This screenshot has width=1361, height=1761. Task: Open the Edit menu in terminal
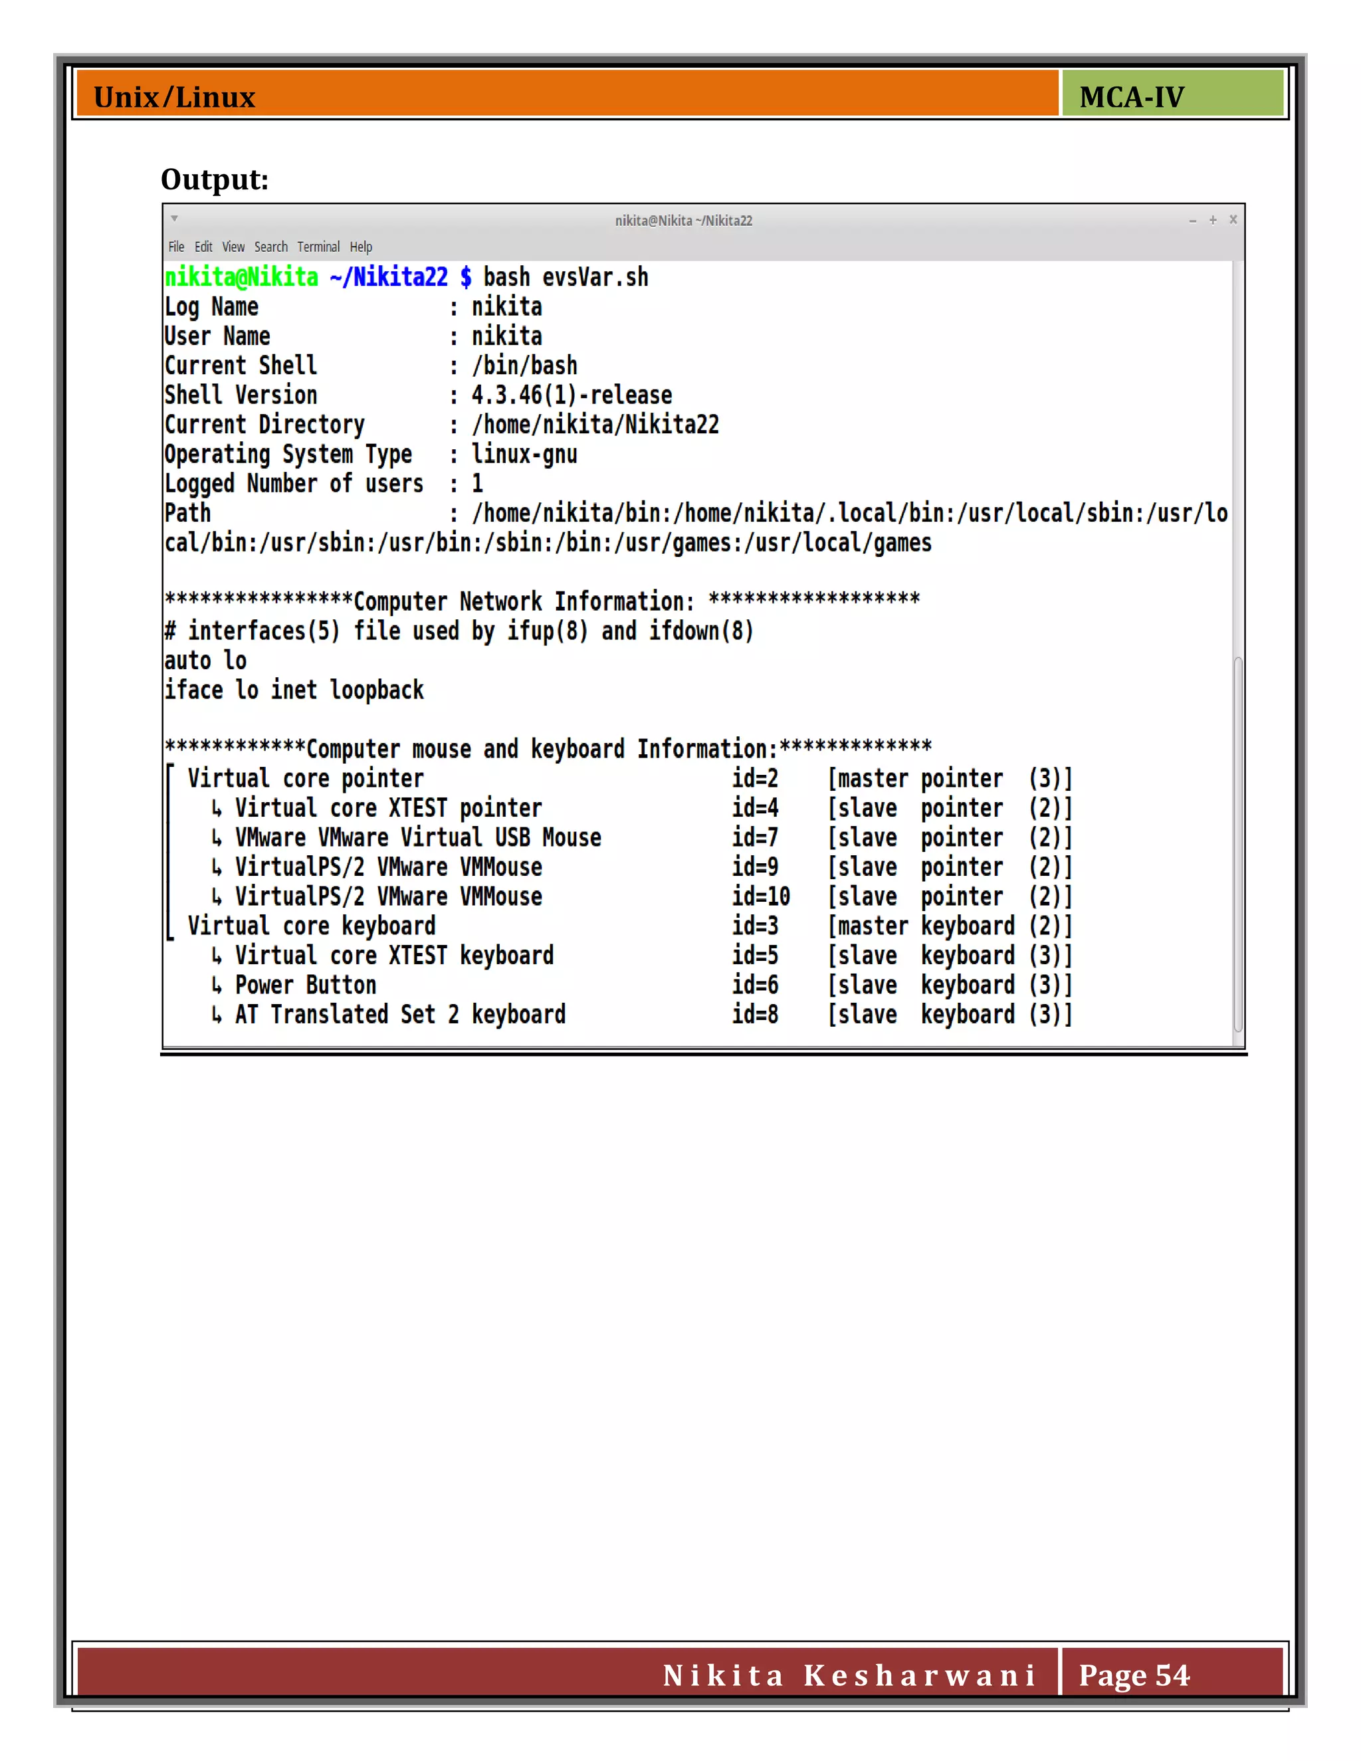point(203,247)
